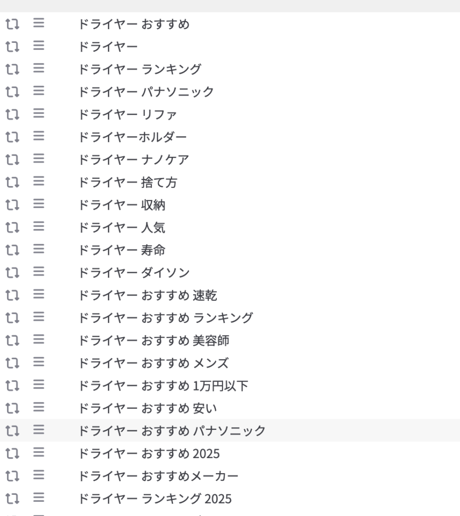The height and width of the screenshot is (516, 460).
Task: Open the three-line menu for ドライヤー おすすめ 美容師
Action: pos(38,341)
